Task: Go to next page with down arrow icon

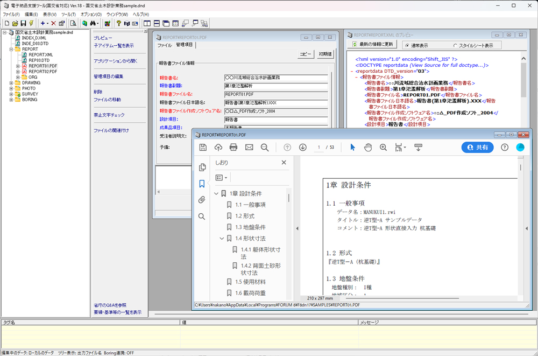Action: (x=302, y=148)
